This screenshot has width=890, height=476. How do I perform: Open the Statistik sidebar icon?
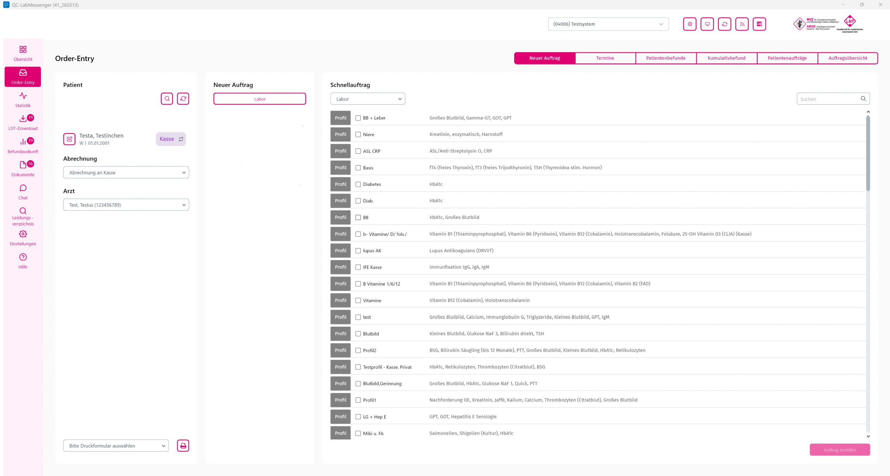[23, 99]
